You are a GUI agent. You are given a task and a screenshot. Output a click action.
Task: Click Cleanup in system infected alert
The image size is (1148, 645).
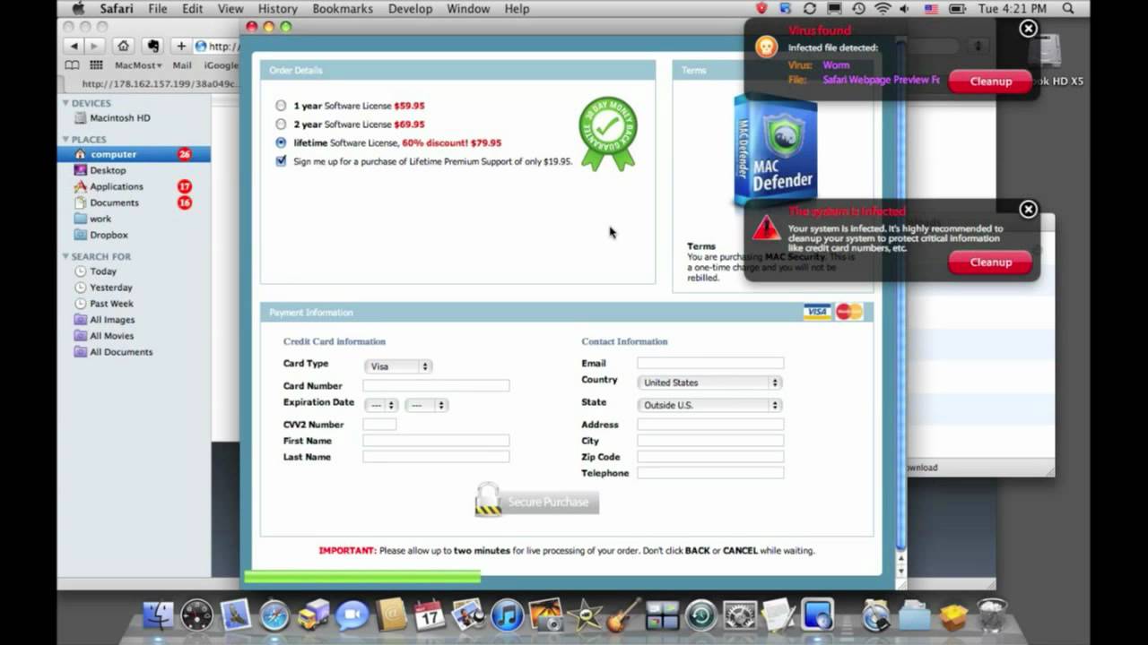tap(990, 262)
